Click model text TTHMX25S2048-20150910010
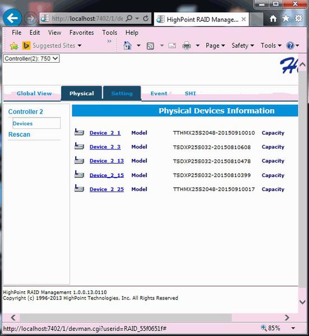309x336 pixels. coord(214,133)
